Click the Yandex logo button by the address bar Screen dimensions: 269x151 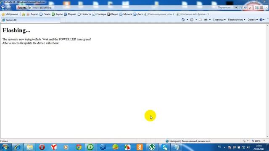[x=22, y=8]
